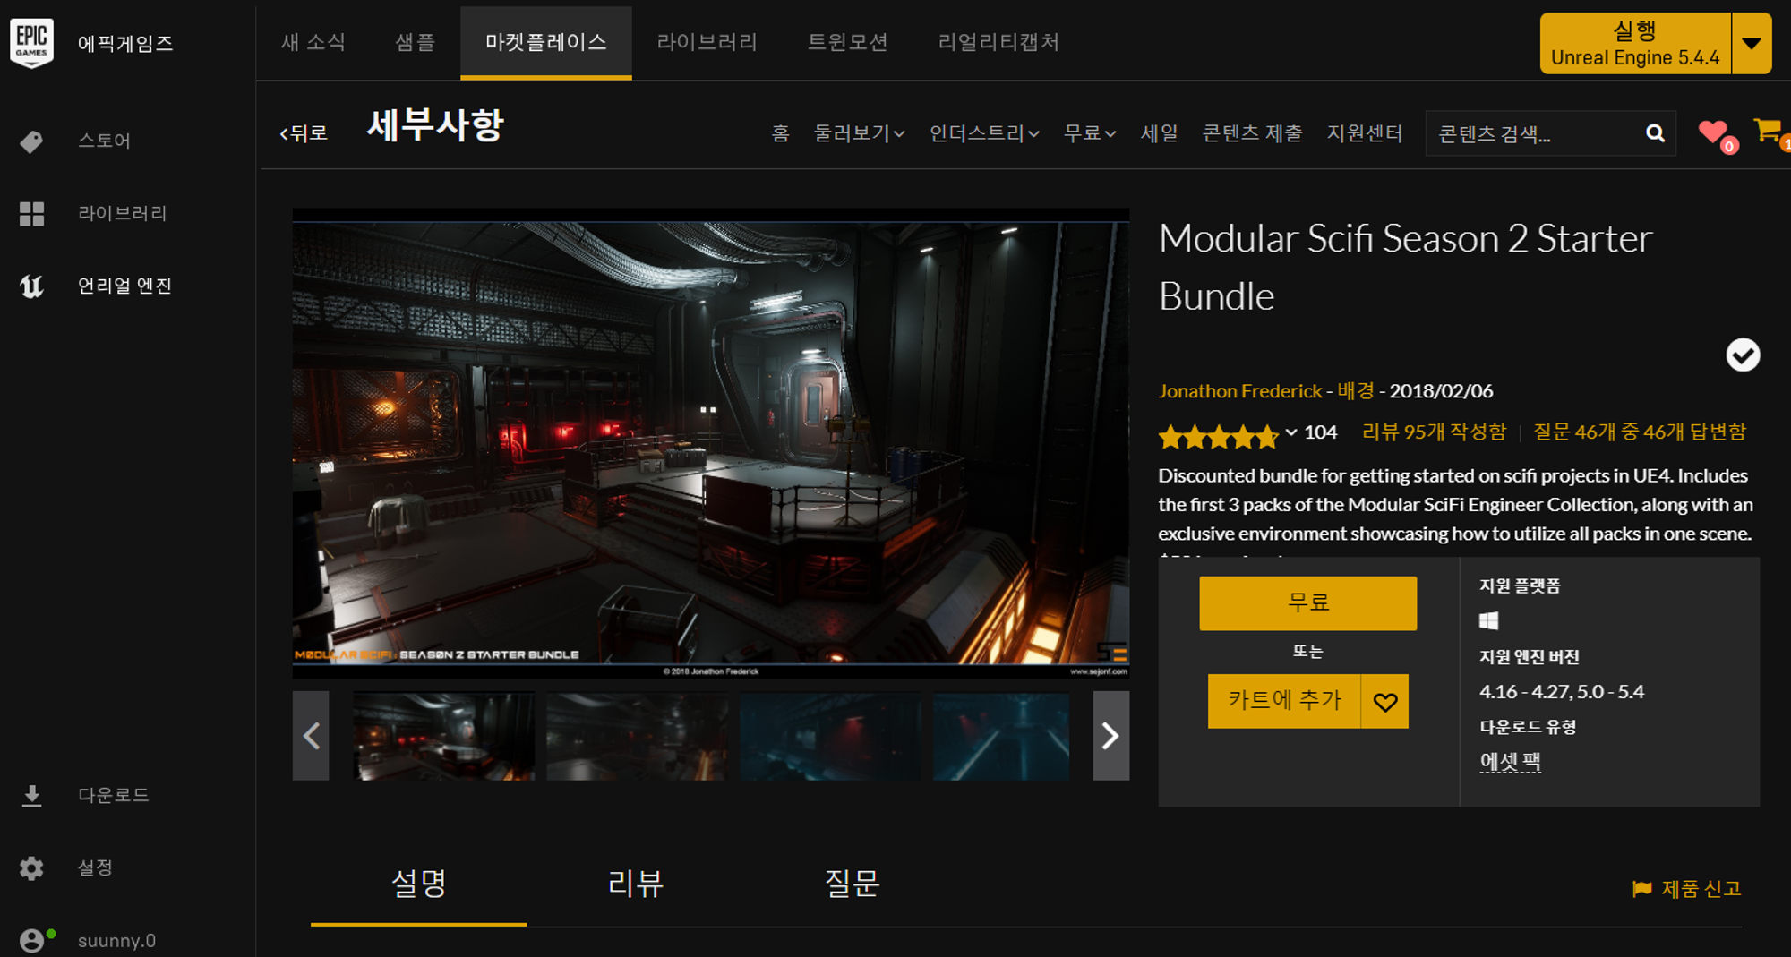Switch to the 샘플 tab
The image size is (1791, 957).
click(415, 42)
